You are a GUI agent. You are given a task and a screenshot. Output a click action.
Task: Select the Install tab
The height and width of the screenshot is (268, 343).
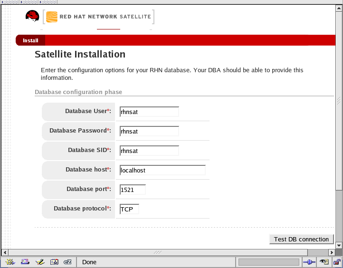tap(30, 40)
